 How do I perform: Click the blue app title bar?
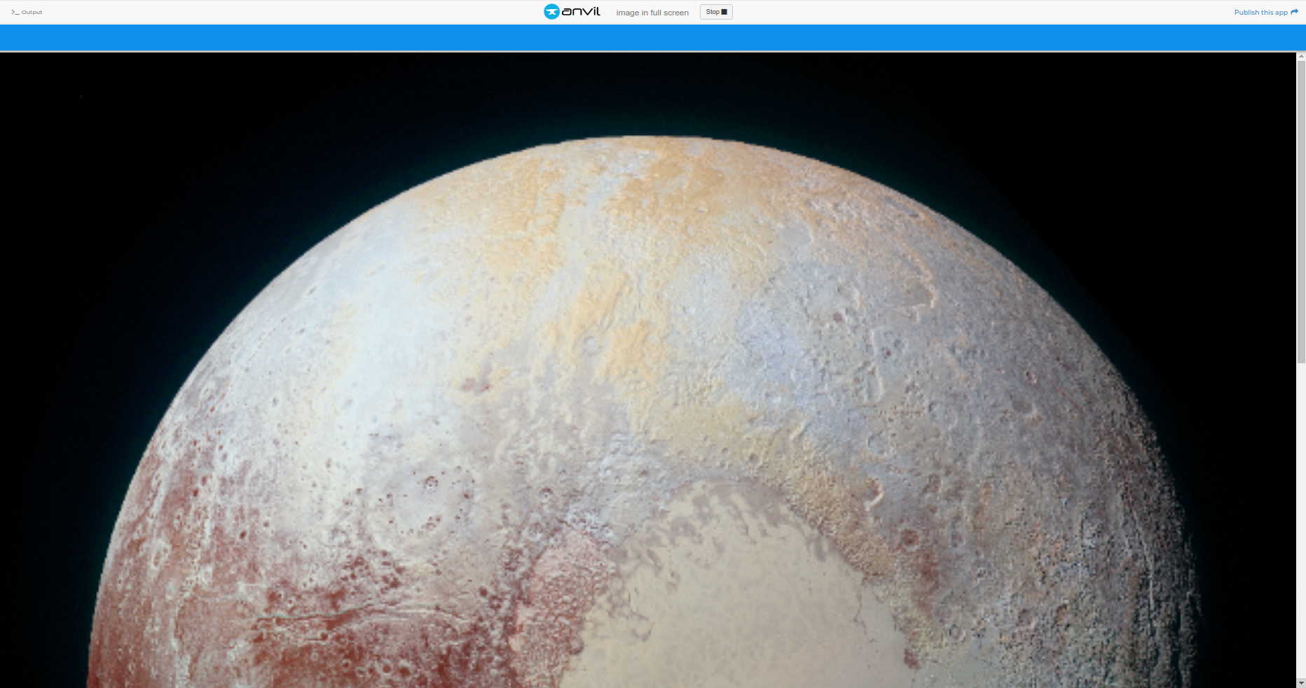click(653, 38)
